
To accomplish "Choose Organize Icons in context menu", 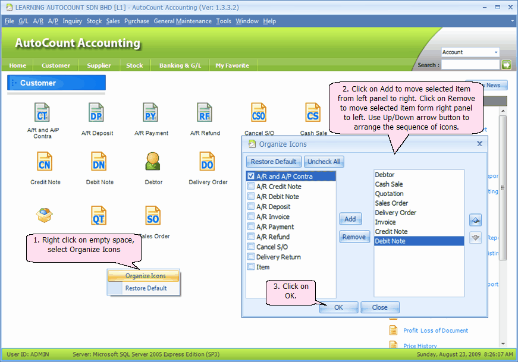I will click(144, 276).
